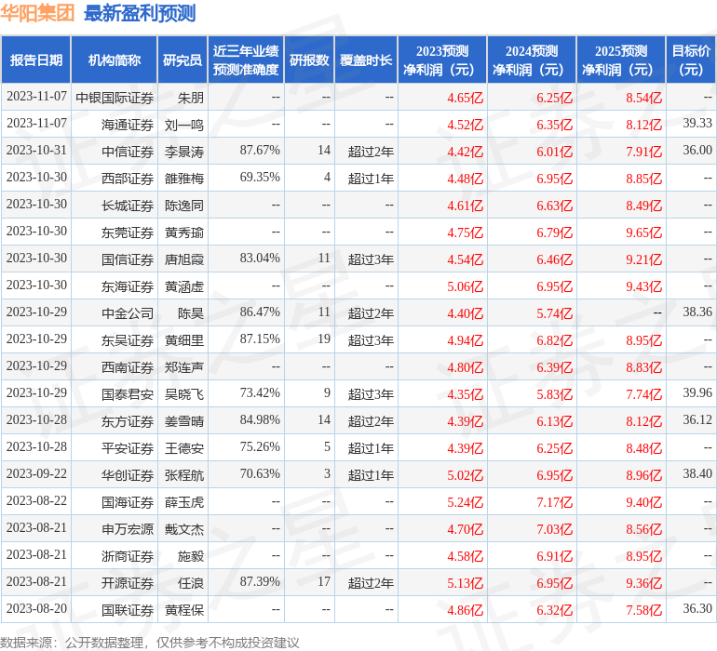
Task: Select researcher 陈逸同 cell
Action: pyautogui.click(x=183, y=206)
